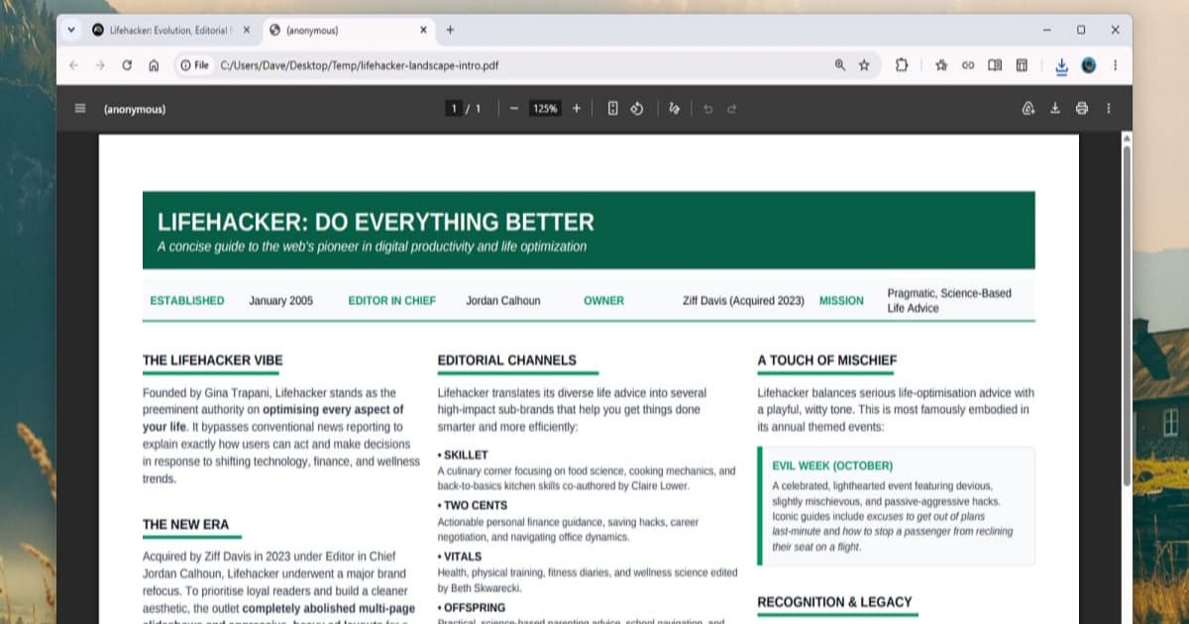Open the bookmarks star toolbar button
Screen dimensions: 1189x624
(941, 65)
